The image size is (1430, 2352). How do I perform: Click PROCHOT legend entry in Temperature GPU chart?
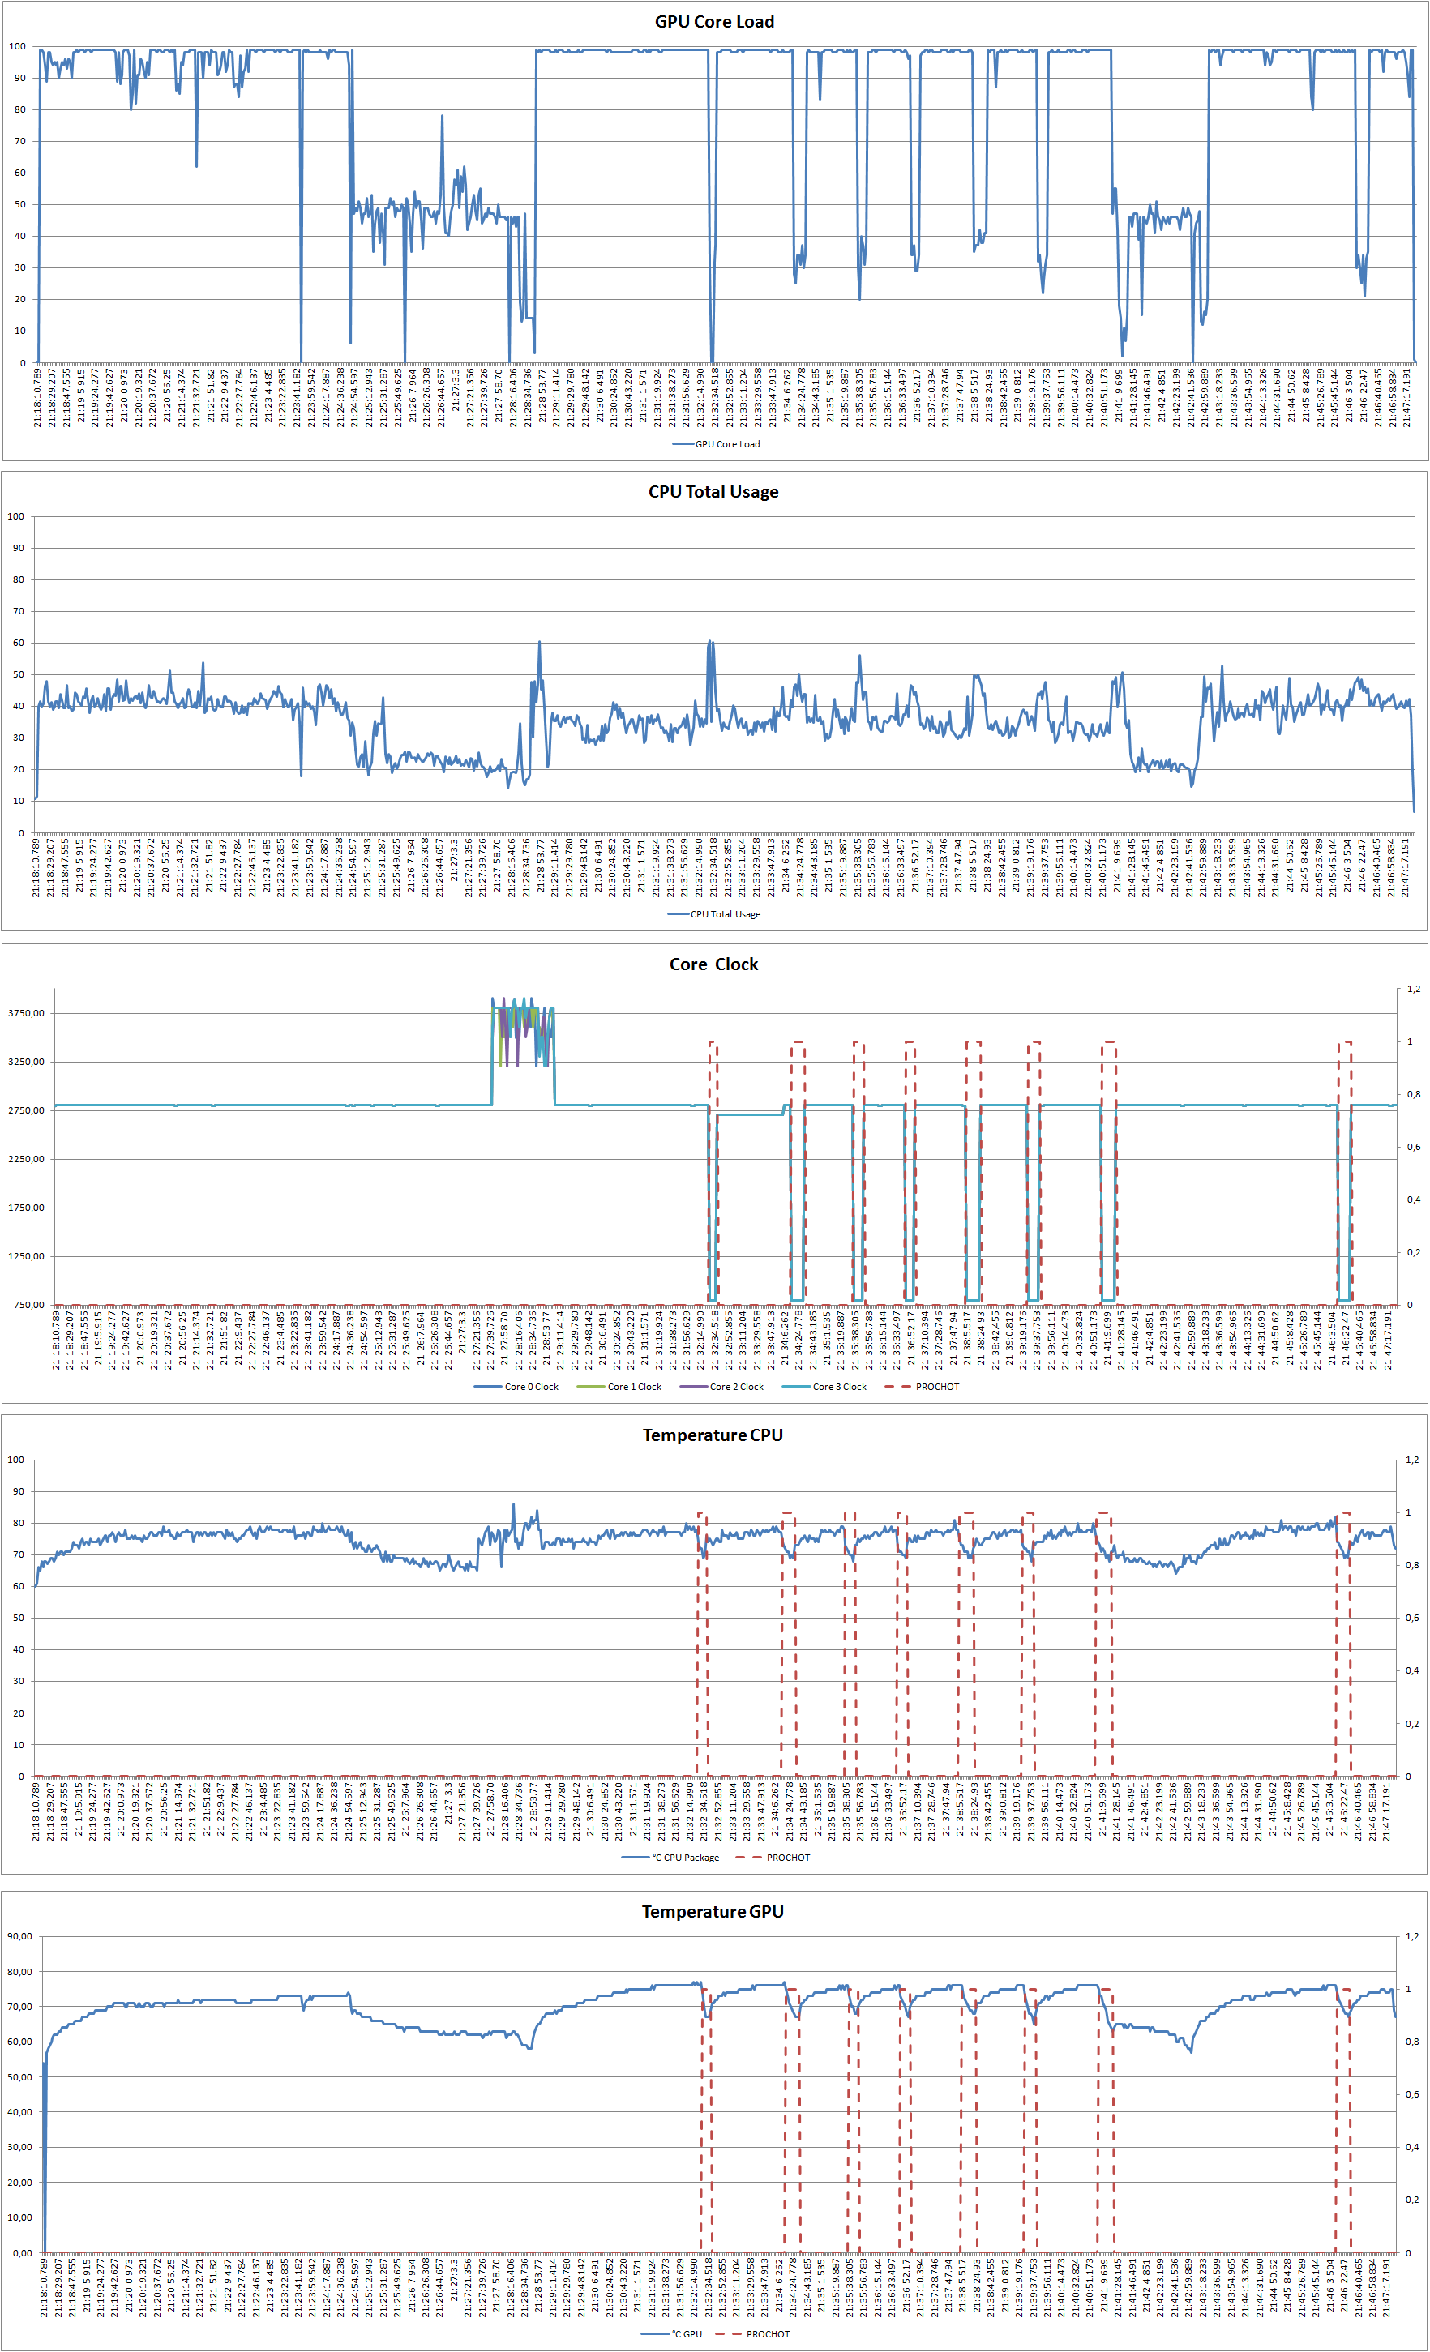tap(753, 2334)
